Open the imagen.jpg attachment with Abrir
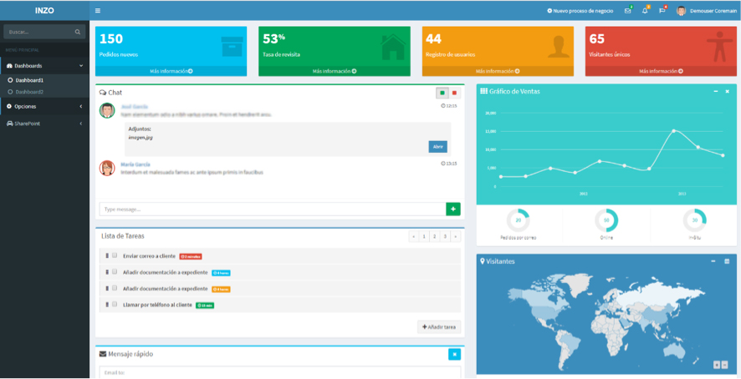This screenshot has height=379, width=741. coord(438,146)
